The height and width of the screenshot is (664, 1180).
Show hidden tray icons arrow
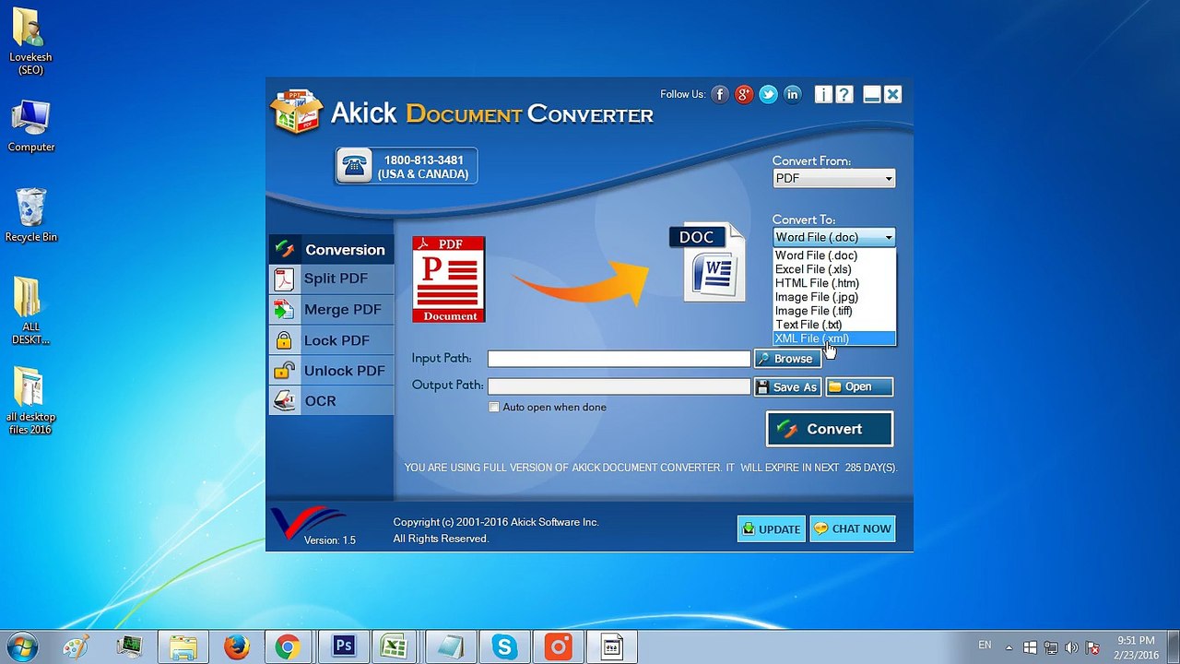point(1009,647)
